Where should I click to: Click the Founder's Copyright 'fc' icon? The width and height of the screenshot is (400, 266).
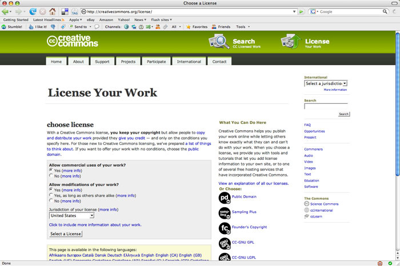pos(224,228)
